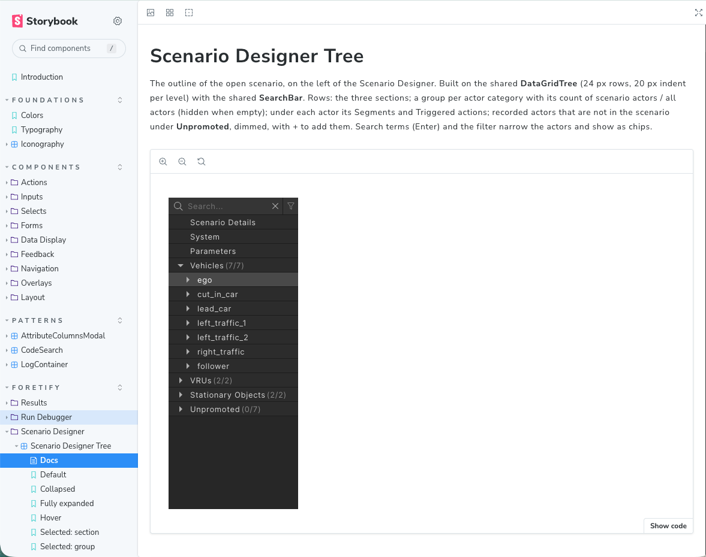This screenshot has height=557, width=706.
Task: Select the Scenario Details row
Action: coord(233,223)
